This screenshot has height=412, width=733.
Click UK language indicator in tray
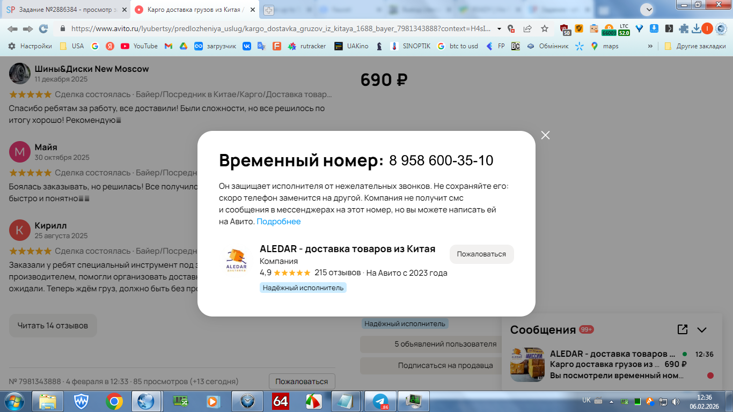(x=587, y=400)
